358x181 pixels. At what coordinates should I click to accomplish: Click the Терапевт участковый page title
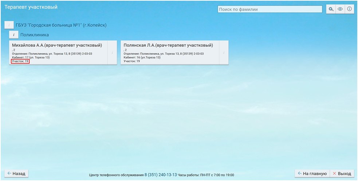coord(31,7)
